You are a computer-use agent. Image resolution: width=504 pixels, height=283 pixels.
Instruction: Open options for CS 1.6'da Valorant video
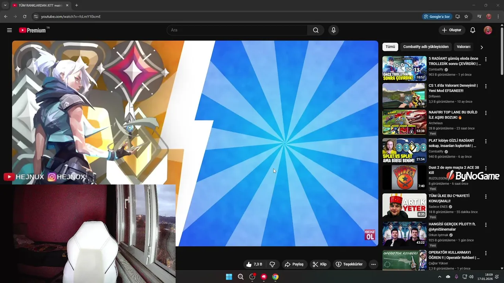[x=485, y=86]
